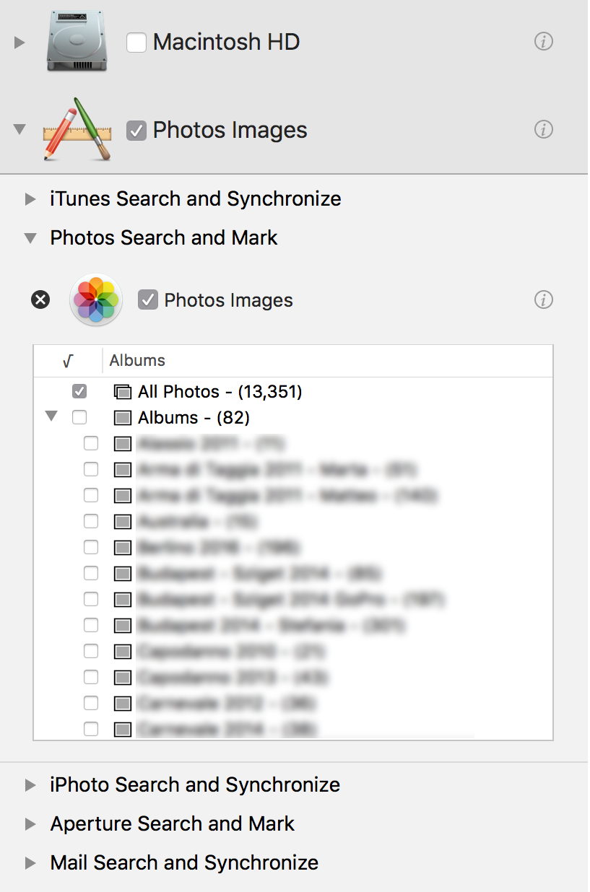The image size is (590, 892).
Task: Click the All Photos stack icon
Action: point(123,392)
